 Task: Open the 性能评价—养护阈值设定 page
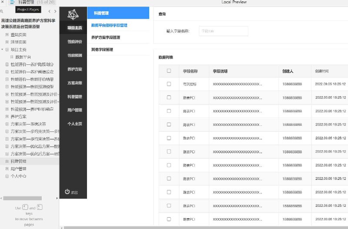pyautogui.click(x=32, y=72)
